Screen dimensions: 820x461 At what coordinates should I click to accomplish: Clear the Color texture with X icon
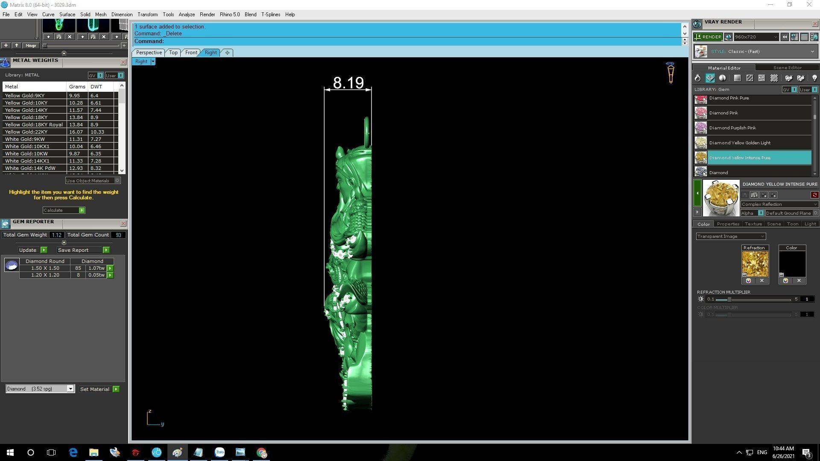click(799, 281)
